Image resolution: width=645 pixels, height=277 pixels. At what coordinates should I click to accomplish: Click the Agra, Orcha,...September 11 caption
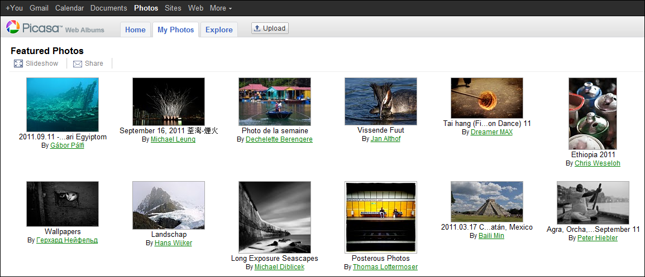[x=593, y=230]
